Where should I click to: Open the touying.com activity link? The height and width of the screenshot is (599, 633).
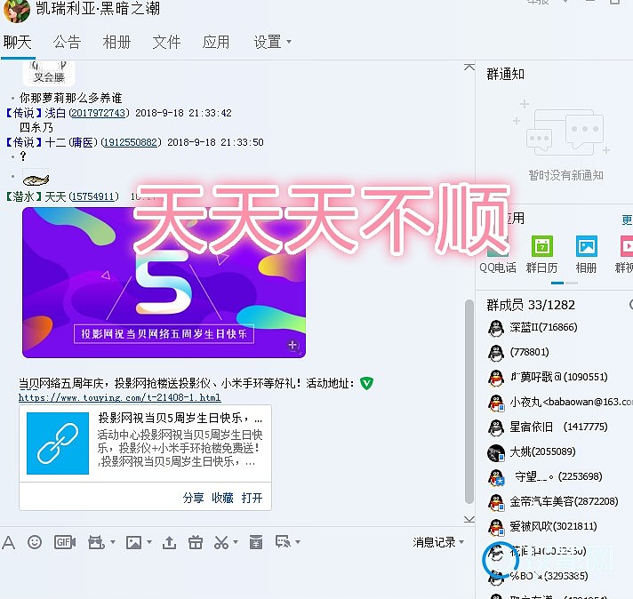(120, 398)
